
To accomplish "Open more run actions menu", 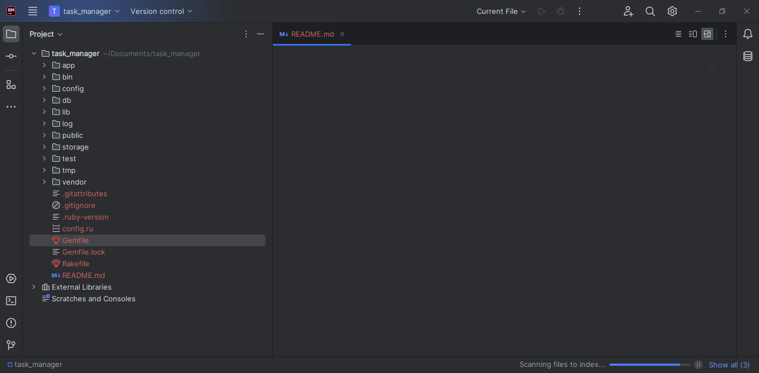I will pos(580,11).
